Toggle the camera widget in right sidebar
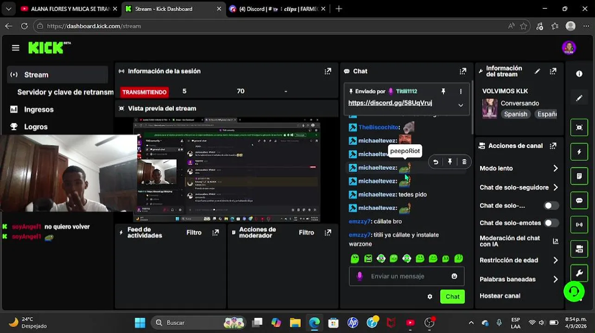 pos(579,249)
